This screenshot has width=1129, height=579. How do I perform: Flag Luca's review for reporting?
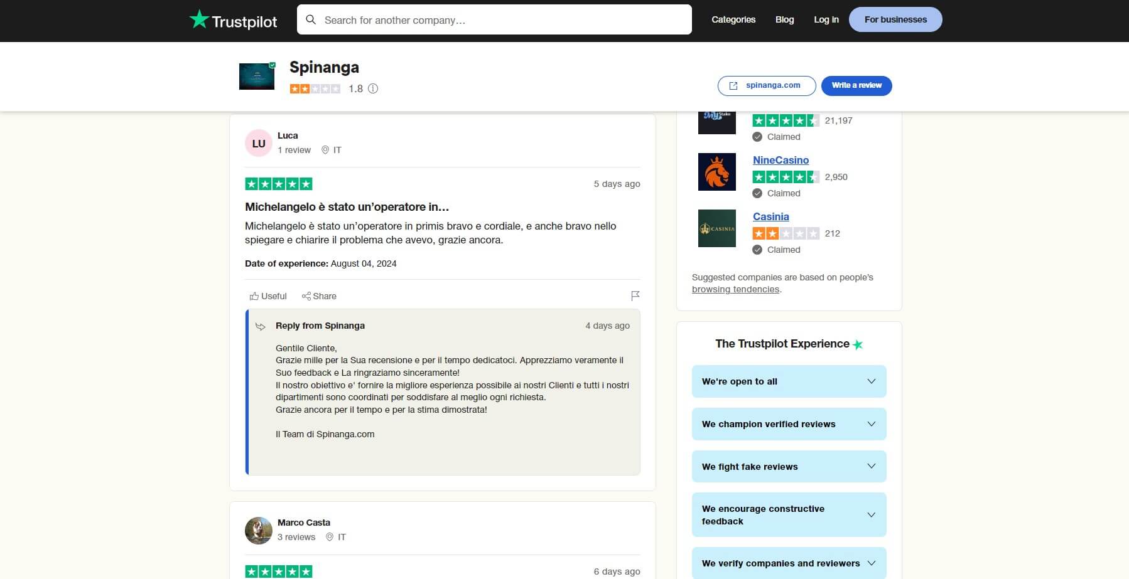pos(635,295)
